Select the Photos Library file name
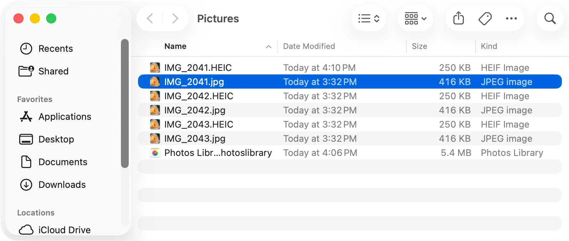Screen dimensions: 569x241 [x=218, y=153]
